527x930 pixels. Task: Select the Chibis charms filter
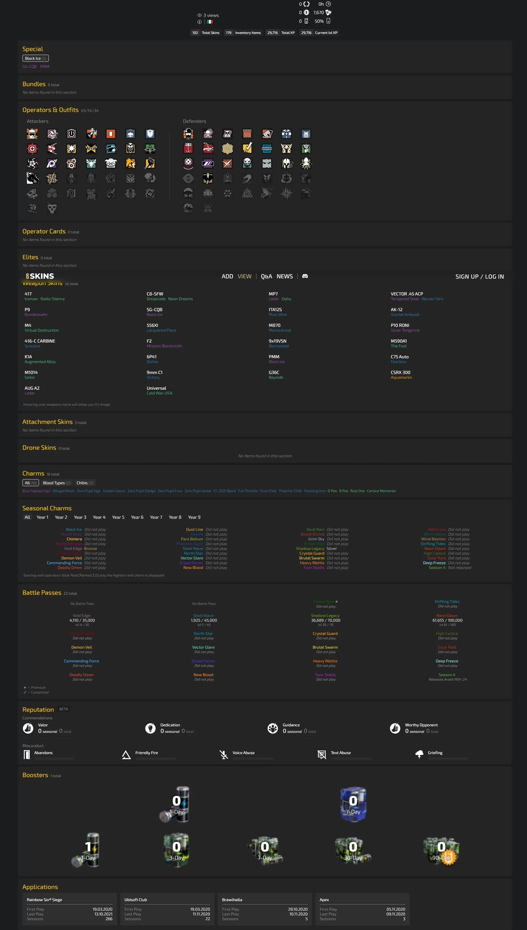coord(85,483)
